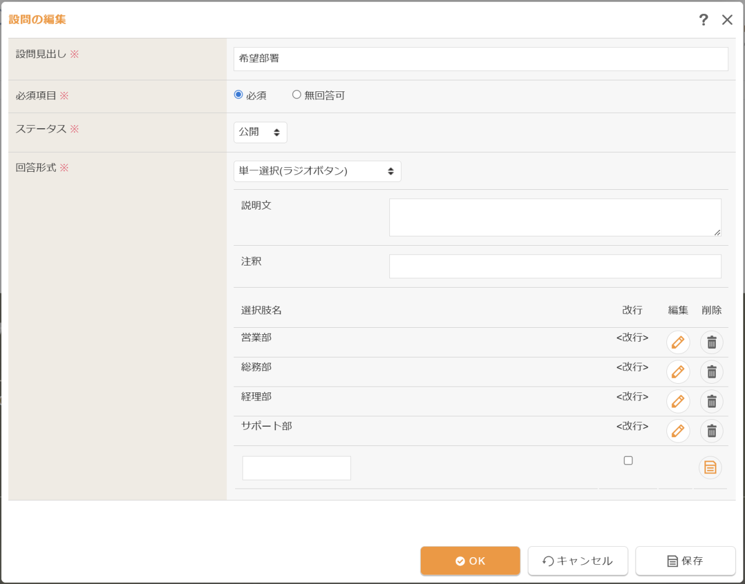The width and height of the screenshot is (745, 584).
Task: Delete the サポート部 option
Action: (x=711, y=431)
